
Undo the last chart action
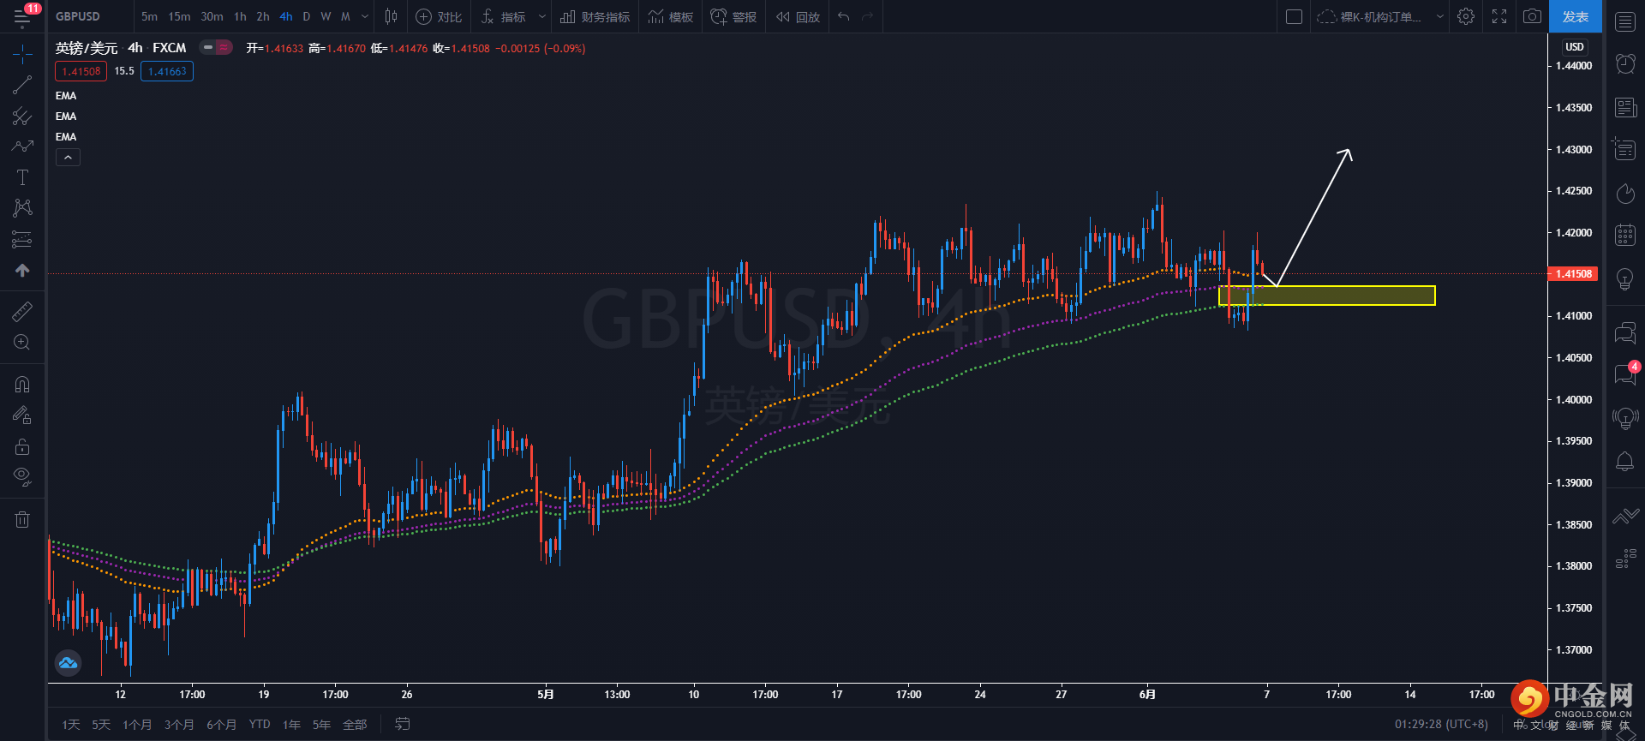pyautogui.click(x=844, y=16)
